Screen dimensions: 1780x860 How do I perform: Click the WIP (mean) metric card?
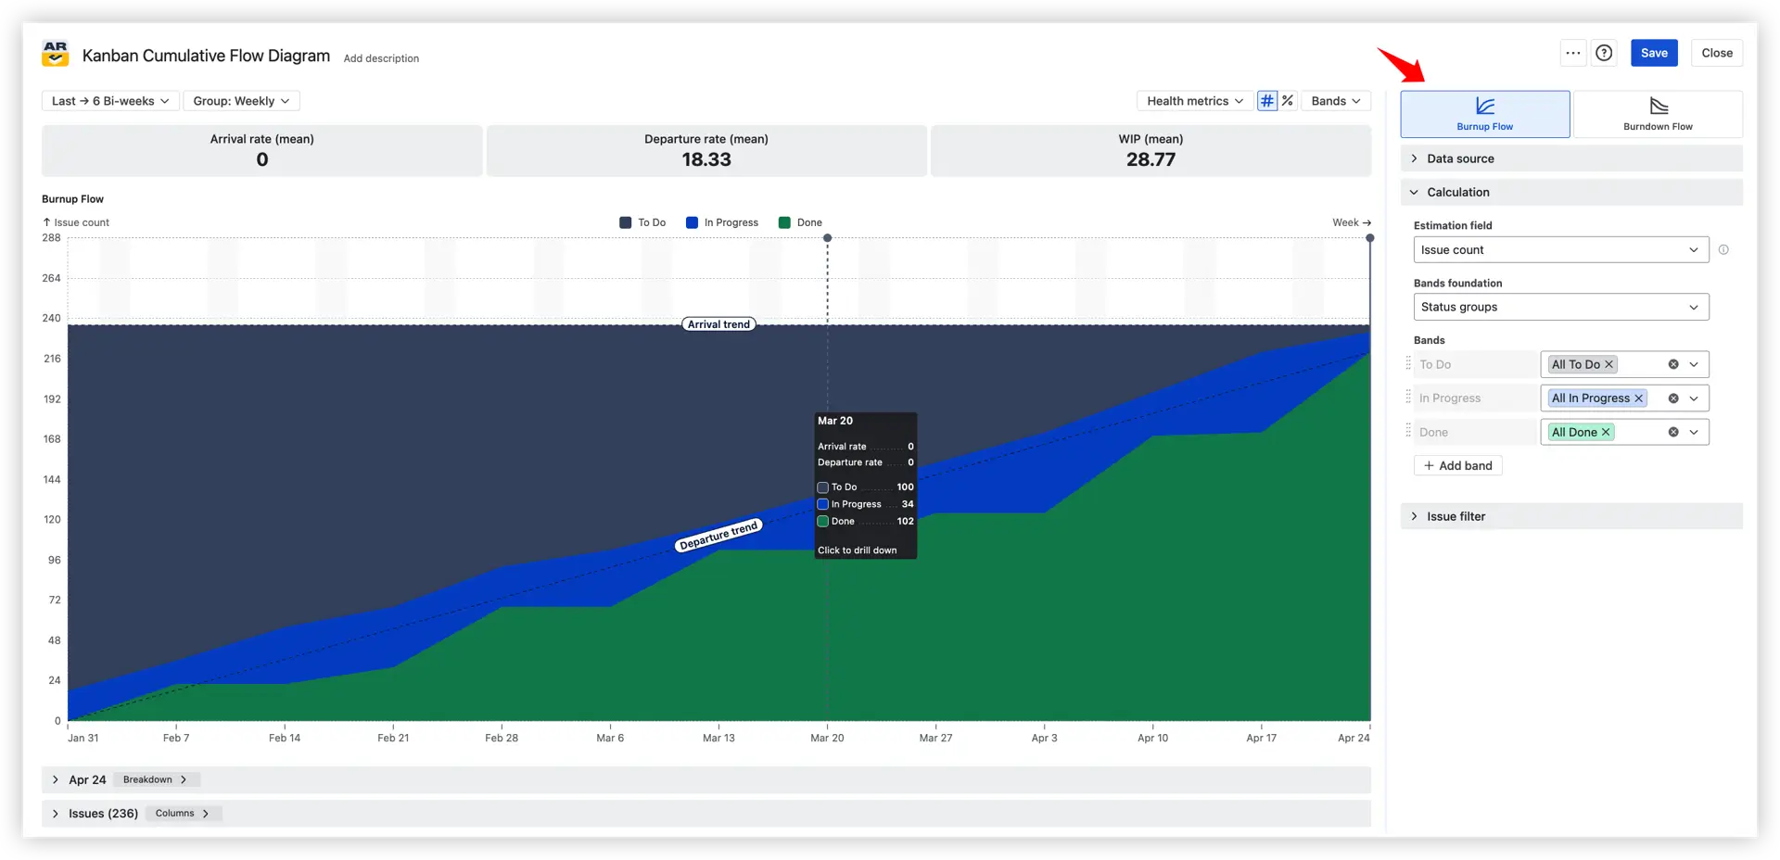point(1151,150)
